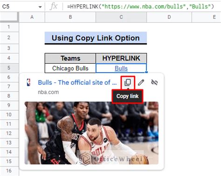Select row 7 header
The height and width of the screenshot is (176, 221).
coord(9,87)
